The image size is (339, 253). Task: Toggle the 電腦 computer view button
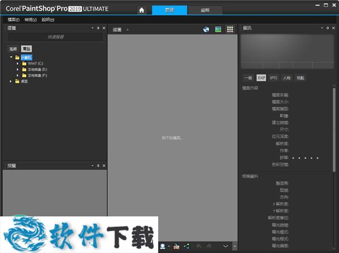pos(26,49)
